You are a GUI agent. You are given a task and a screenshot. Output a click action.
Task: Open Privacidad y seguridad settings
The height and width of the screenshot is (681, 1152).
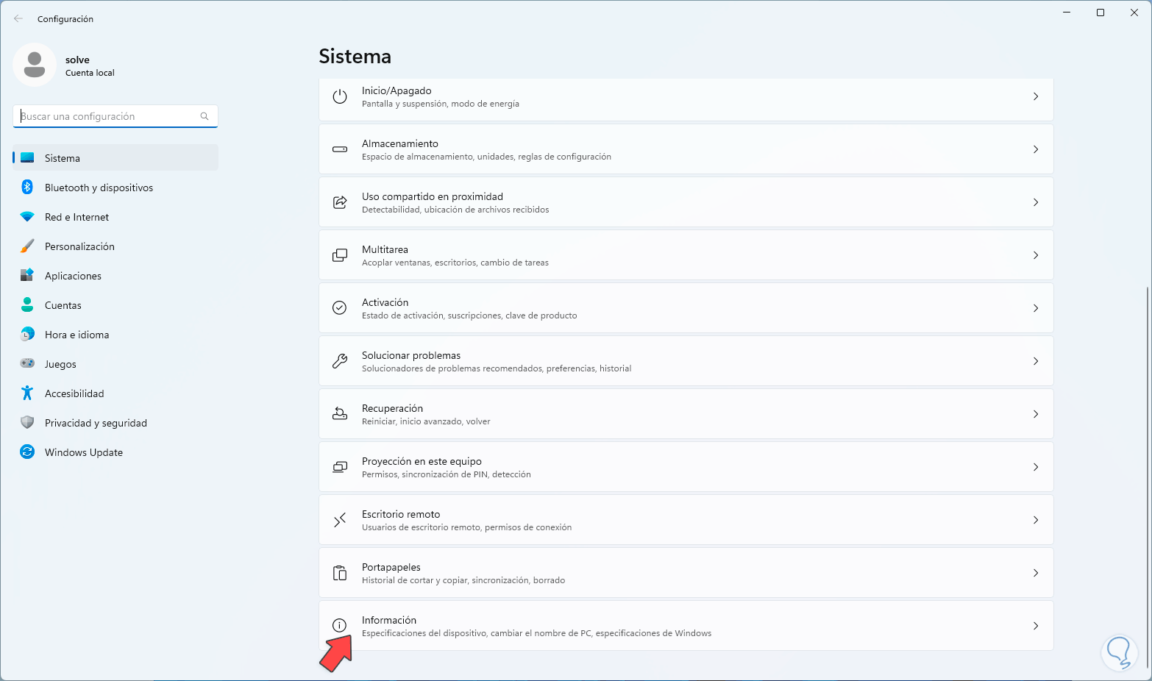point(115,423)
